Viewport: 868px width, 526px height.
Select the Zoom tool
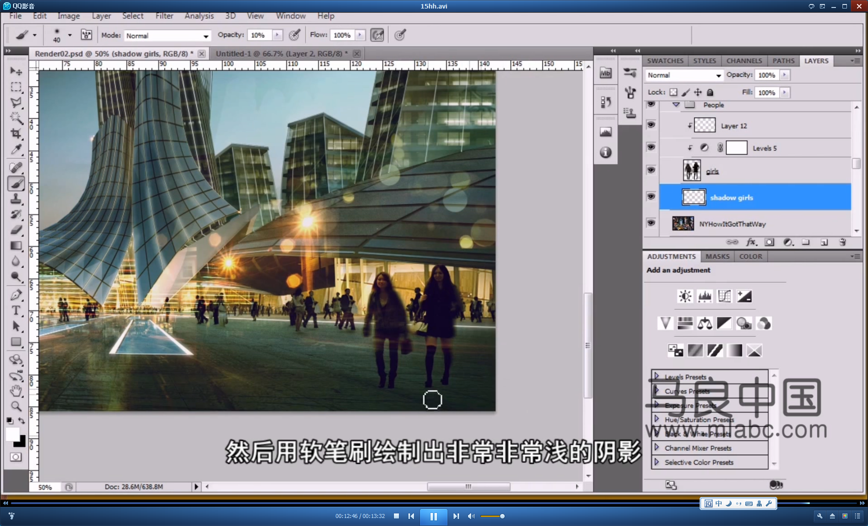click(x=16, y=406)
